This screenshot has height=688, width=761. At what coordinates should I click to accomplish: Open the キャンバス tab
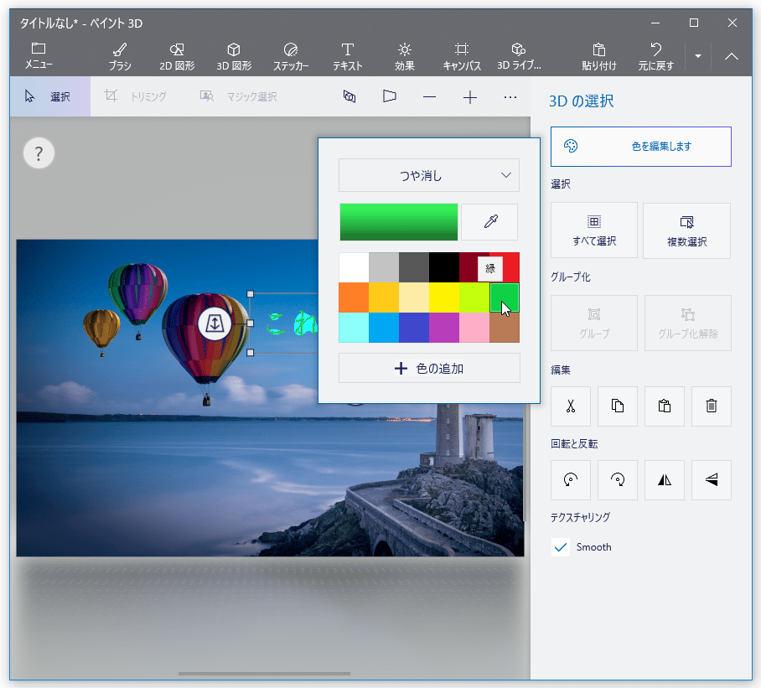point(462,56)
